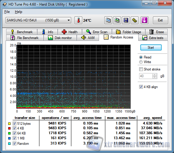This screenshot has height=153, width=174.
Task: Click the Exit button
Action: point(160,20)
